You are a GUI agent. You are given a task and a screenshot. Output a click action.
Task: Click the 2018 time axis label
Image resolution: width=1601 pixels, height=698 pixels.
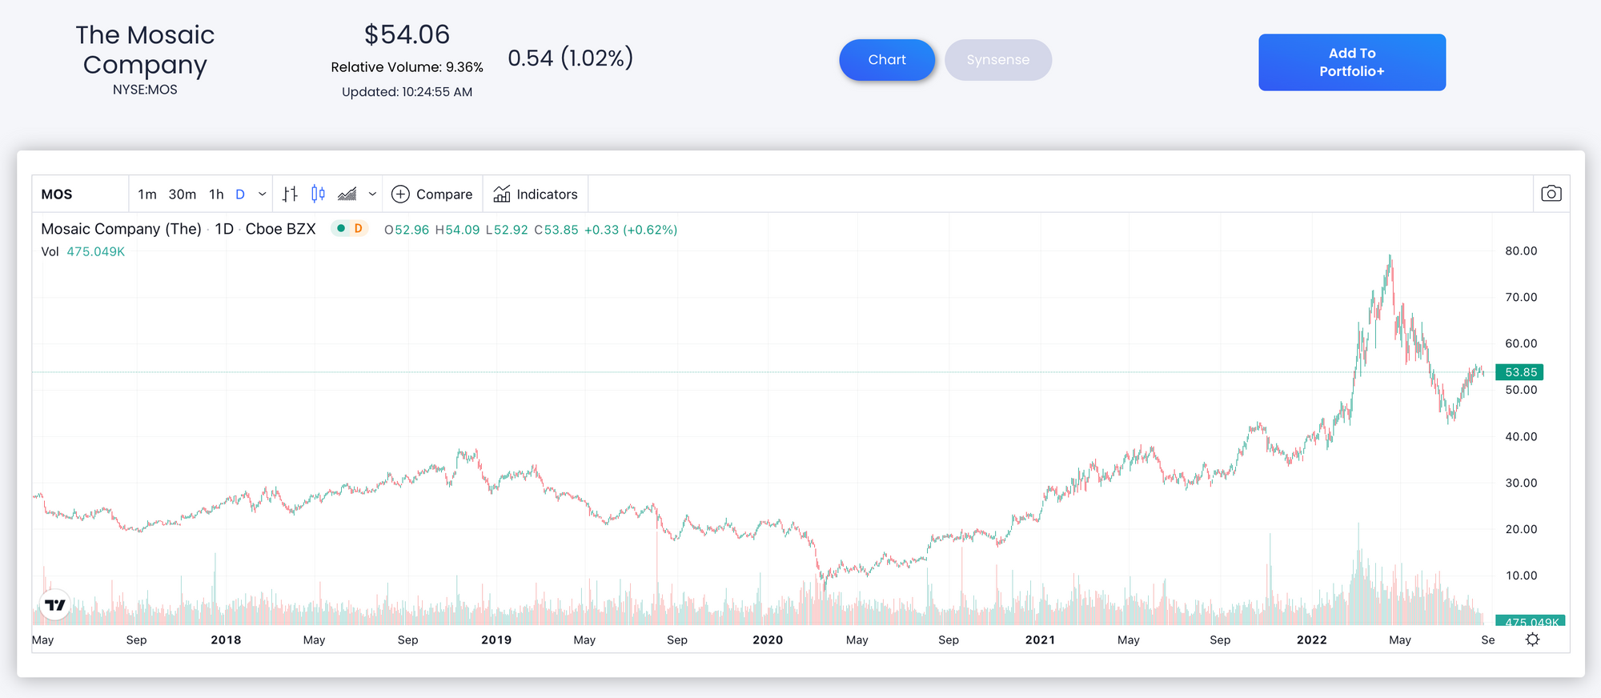click(x=226, y=640)
